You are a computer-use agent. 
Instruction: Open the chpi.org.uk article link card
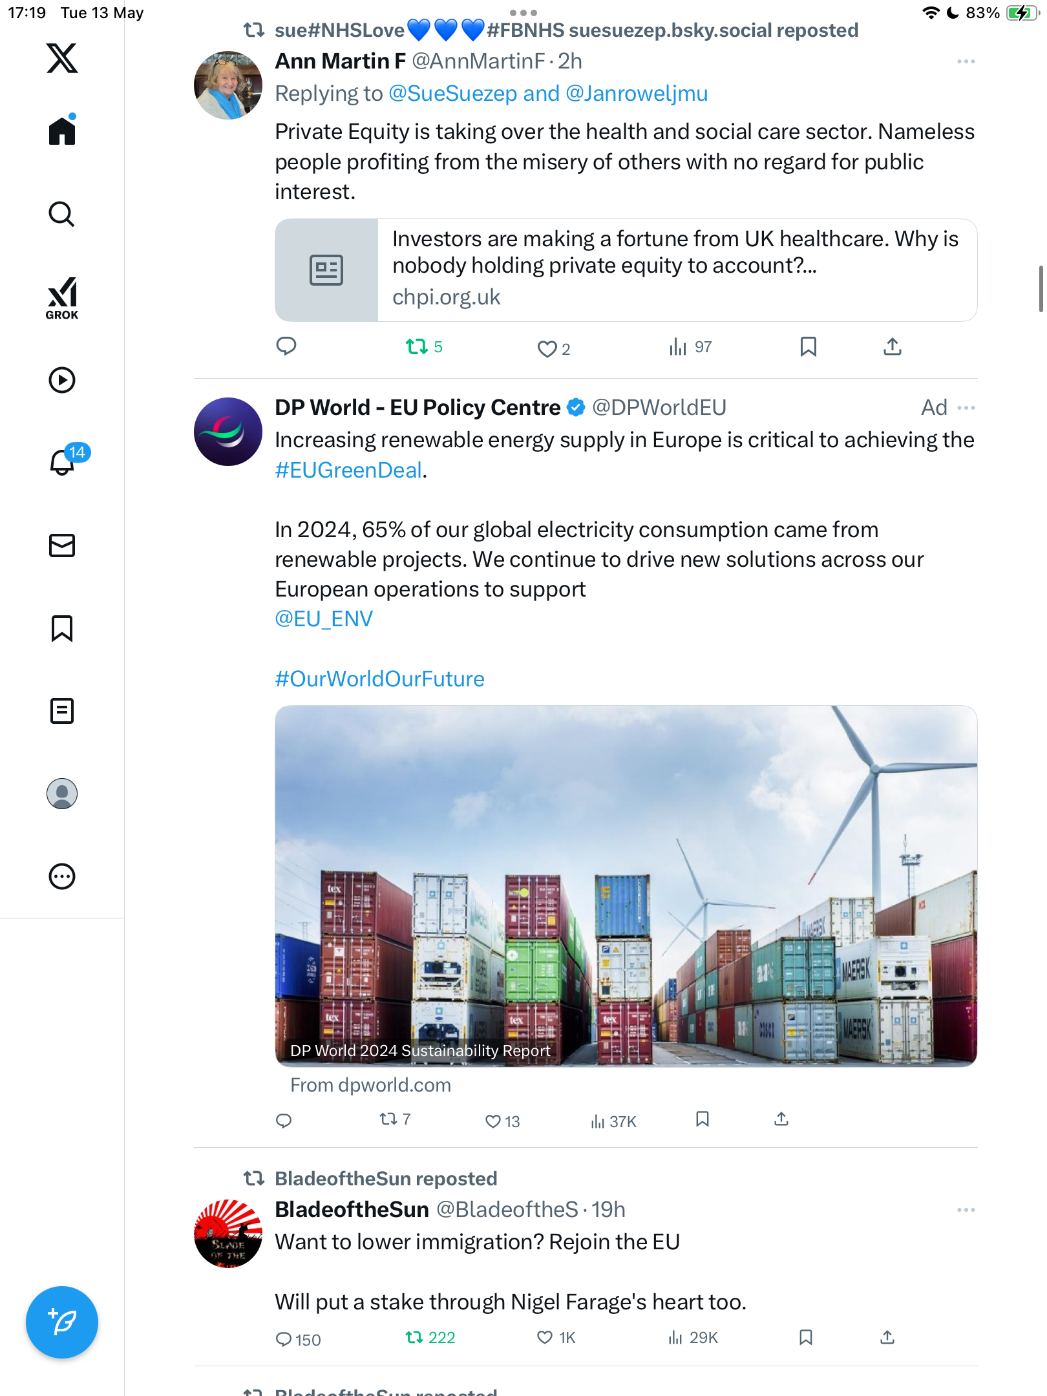[626, 270]
